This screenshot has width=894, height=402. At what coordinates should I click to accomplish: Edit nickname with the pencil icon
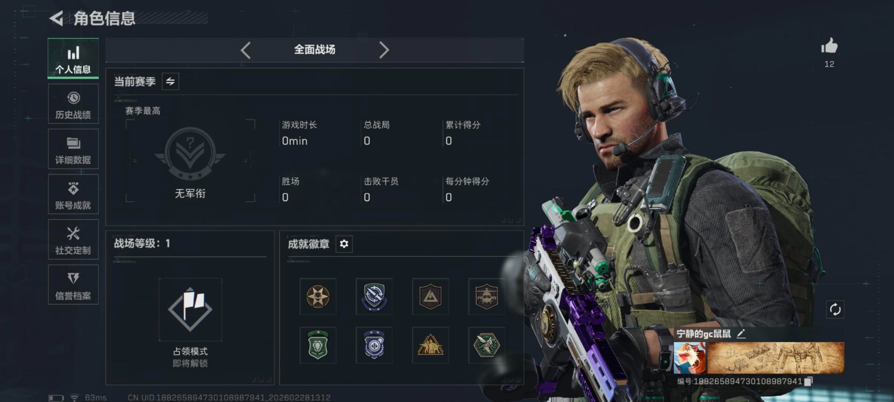pos(741,333)
